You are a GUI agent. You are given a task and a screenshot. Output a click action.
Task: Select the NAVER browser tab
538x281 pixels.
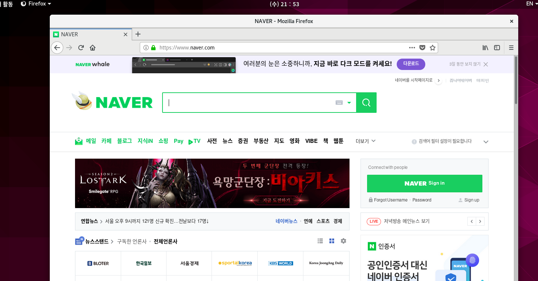click(91, 34)
